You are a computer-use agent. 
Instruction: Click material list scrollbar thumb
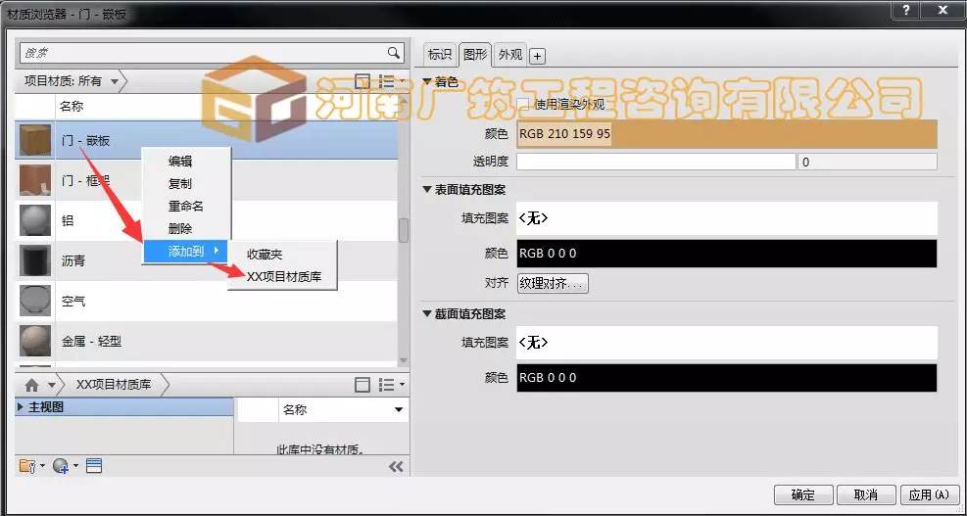point(404,230)
